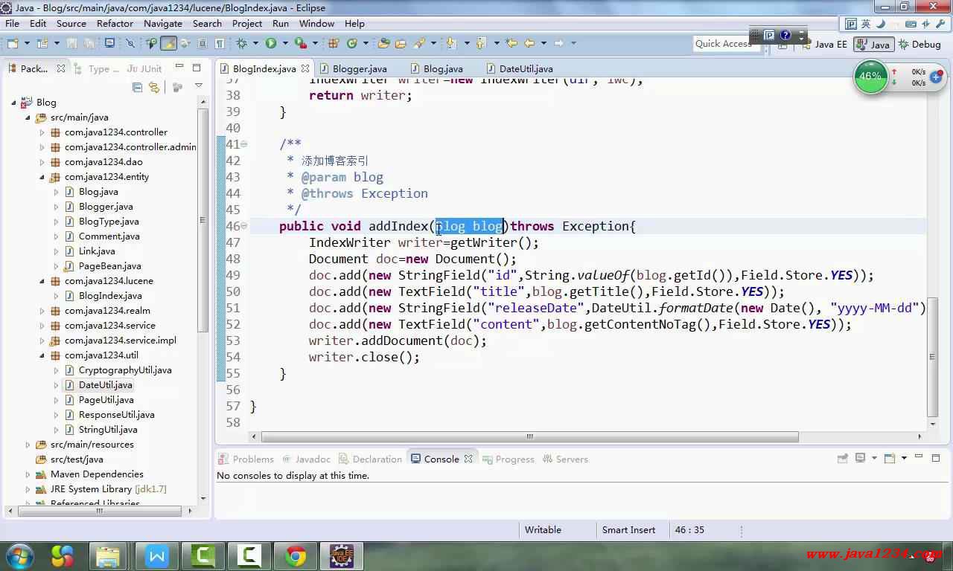Select Comment.java in Package Explorer
The height and width of the screenshot is (571, 953).
(x=109, y=236)
